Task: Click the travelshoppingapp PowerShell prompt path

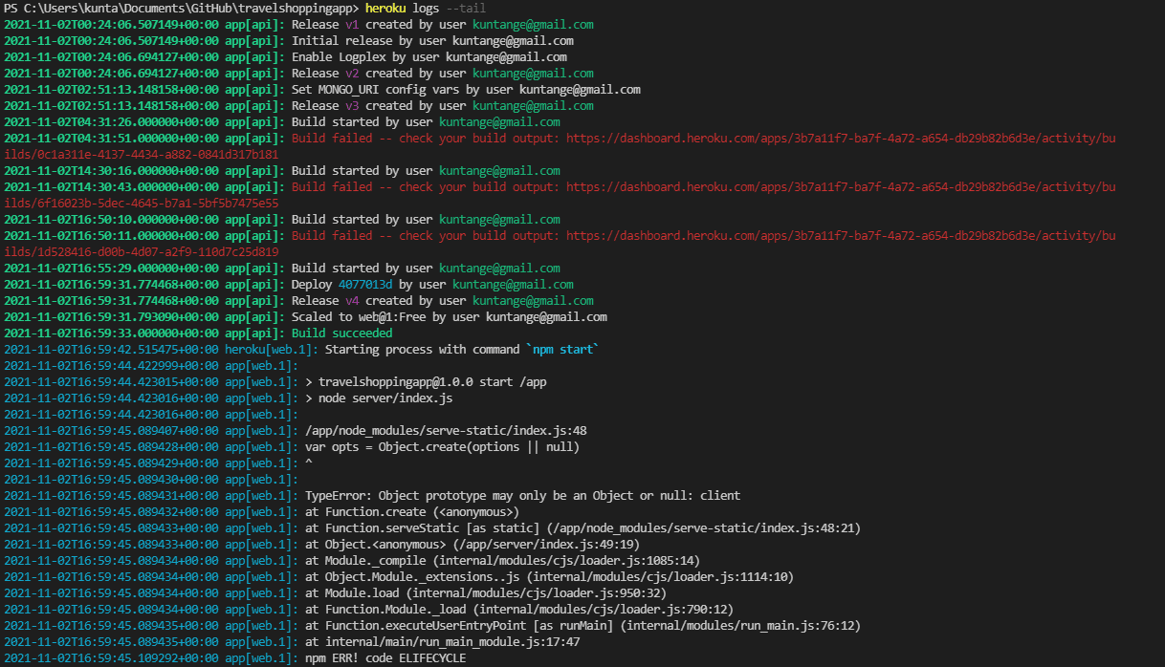Action: [180, 8]
